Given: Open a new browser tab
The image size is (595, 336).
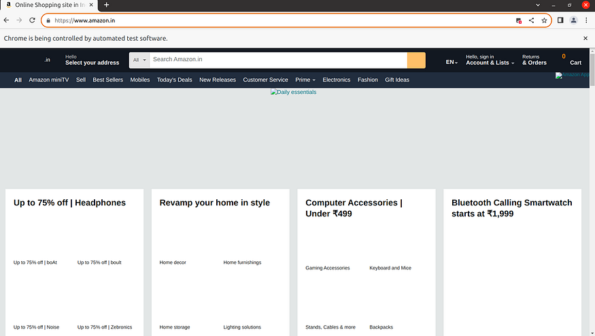Looking at the screenshot, I should point(106,5).
